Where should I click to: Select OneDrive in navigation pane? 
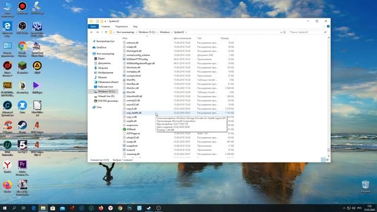tap(101, 48)
